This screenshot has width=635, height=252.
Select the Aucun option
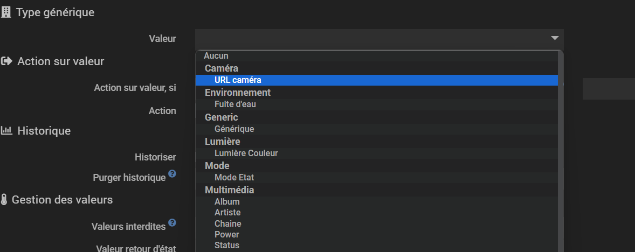pos(216,55)
